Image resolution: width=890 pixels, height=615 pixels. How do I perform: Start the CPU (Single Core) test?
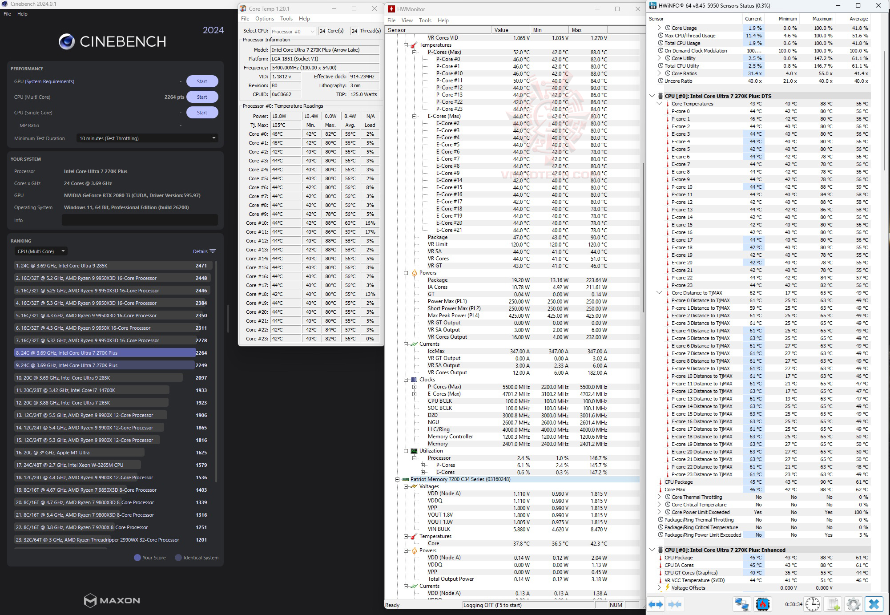(x=202, y=113)
